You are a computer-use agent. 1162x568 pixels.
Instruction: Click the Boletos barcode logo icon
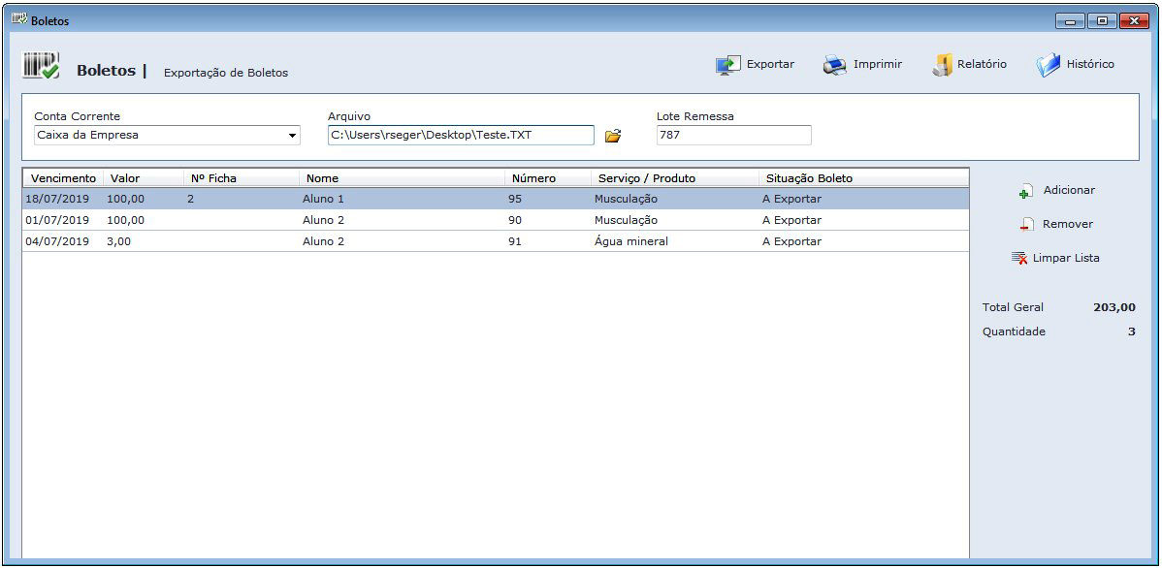point(42,67)
